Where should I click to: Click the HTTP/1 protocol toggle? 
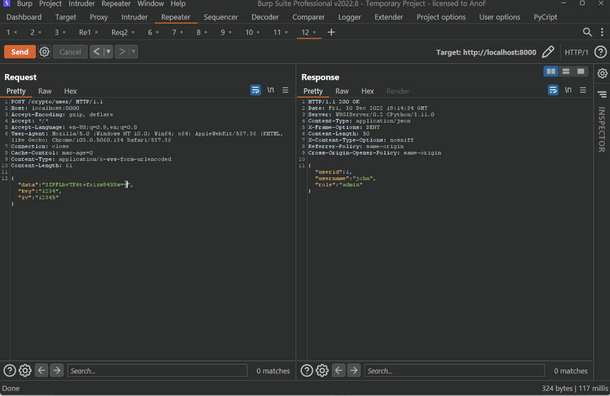point(576,52)
